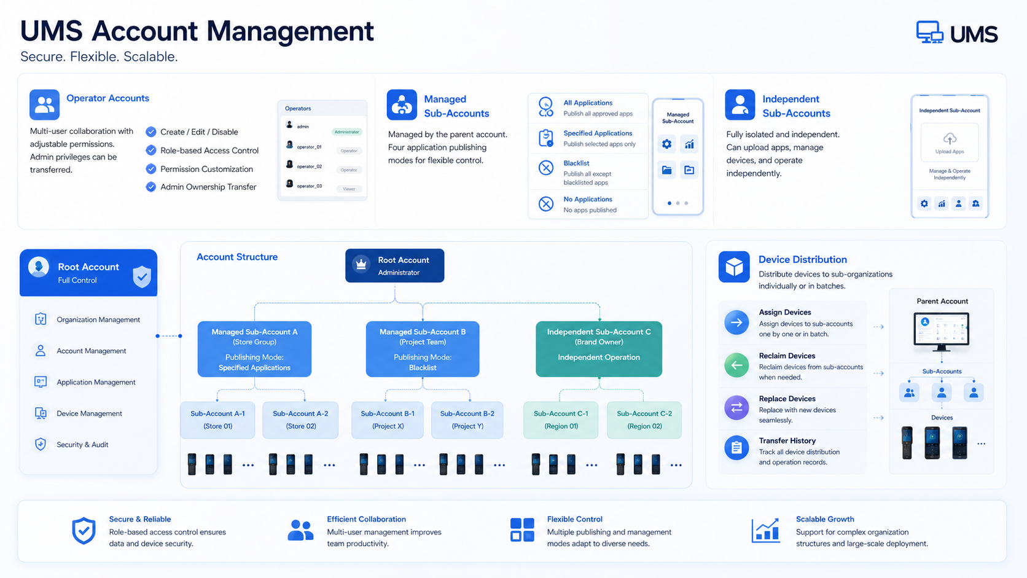Select Sub-Account B-1 (Project X)
The width and height of the screenshot is (1027, 578).
pos(388,420)
